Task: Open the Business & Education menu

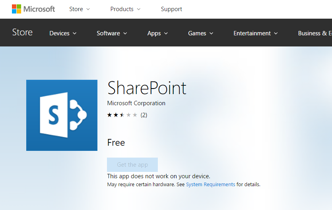Action: click(x=315, y=33)
